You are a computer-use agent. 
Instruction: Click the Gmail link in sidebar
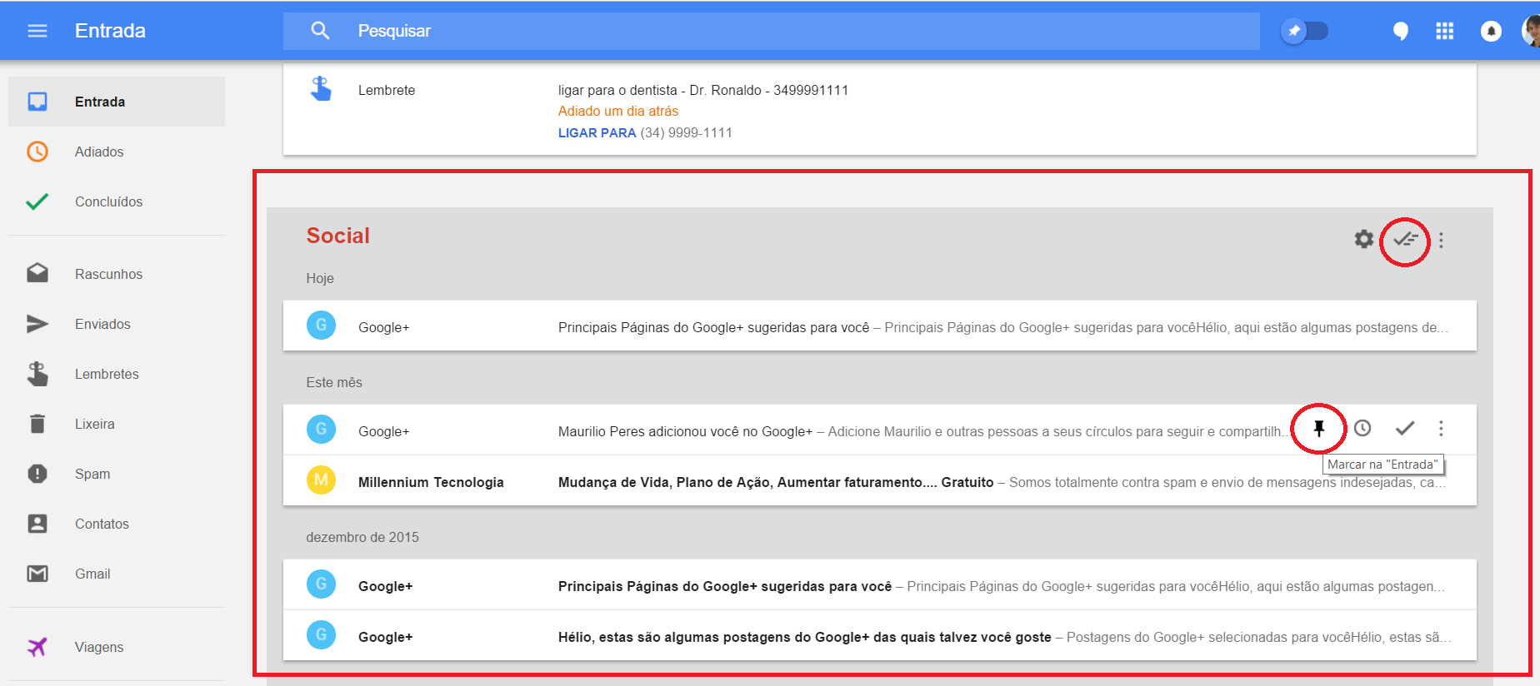pos(92,574)
